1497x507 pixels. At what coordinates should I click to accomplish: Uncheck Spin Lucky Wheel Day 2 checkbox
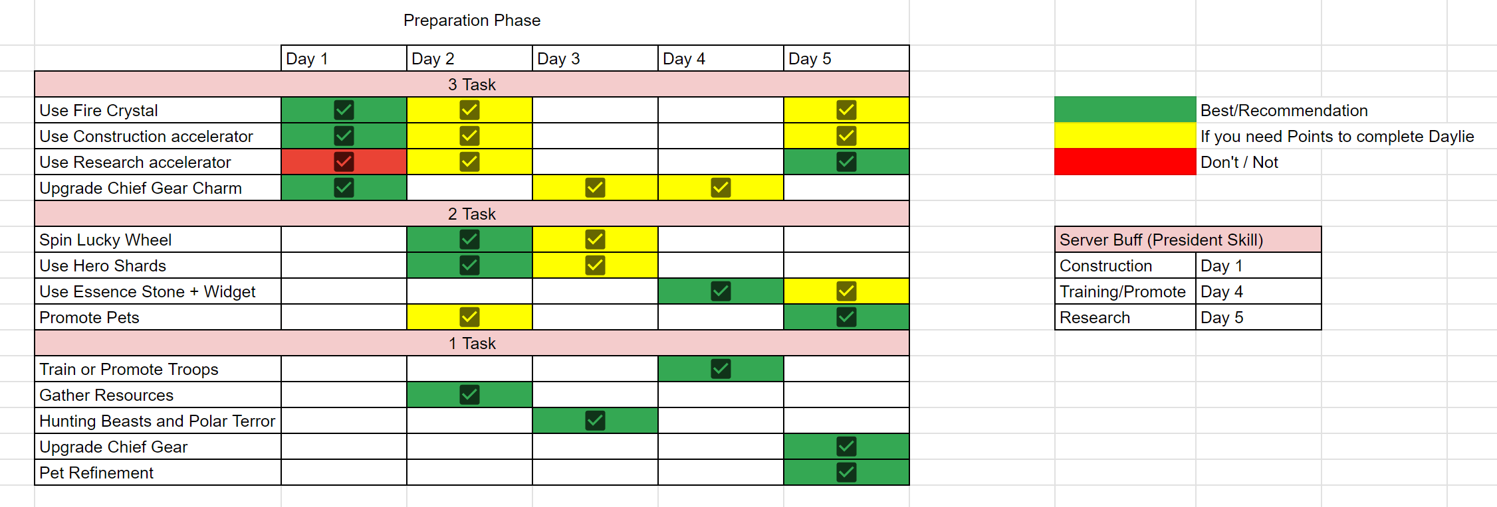469,239
